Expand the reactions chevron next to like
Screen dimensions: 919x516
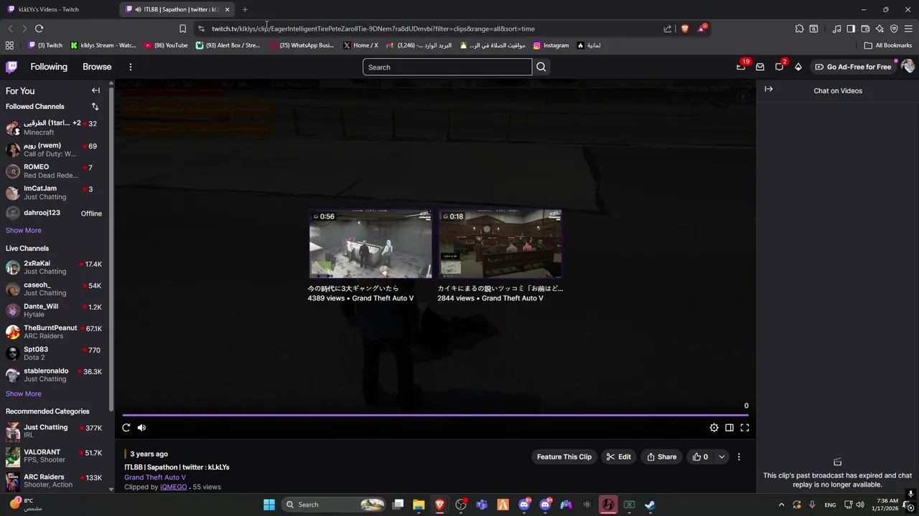(722, 457)
